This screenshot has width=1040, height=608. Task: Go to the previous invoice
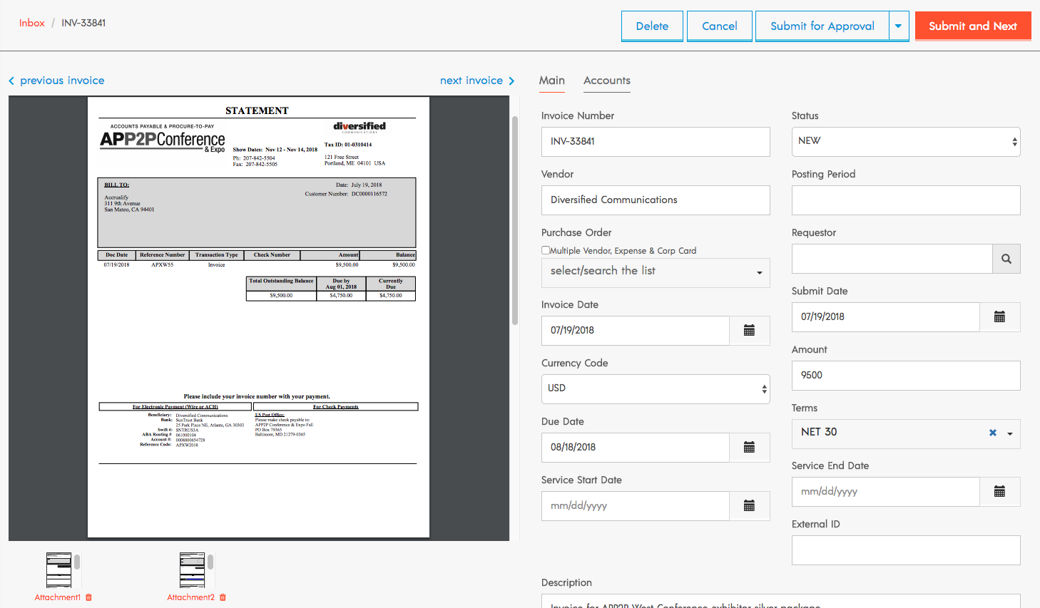[62, 81]
